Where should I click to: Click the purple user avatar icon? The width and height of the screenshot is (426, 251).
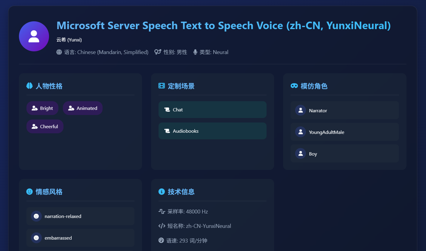pos(34,36)
